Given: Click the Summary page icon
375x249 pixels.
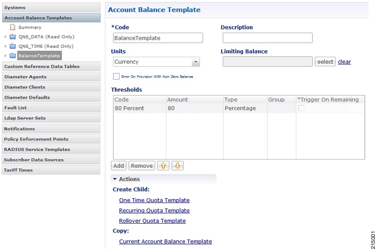Looking at the screenshot, I should (13, 27).
